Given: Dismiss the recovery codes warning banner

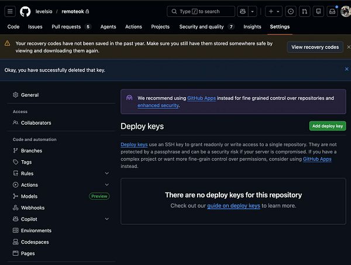Looking at the screenshot, I should 349,47.
